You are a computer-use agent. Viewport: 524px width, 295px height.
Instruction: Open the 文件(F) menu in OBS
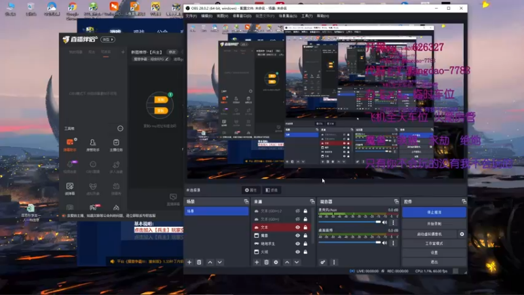(x=191, y=16)
